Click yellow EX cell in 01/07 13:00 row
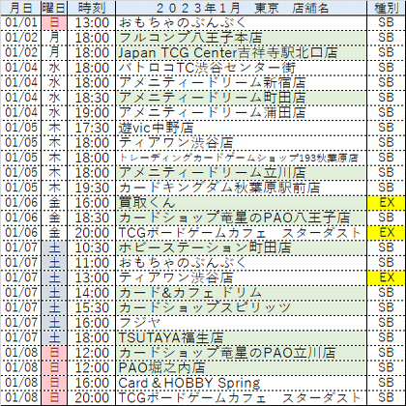Image resolution: width=406 pixels, height=406 pixels. pyautogui.click(x=386, y=277)
